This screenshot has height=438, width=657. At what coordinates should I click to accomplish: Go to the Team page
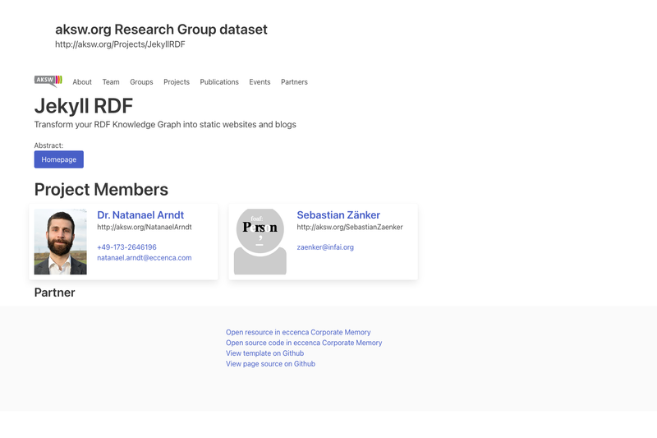(111, 82)
